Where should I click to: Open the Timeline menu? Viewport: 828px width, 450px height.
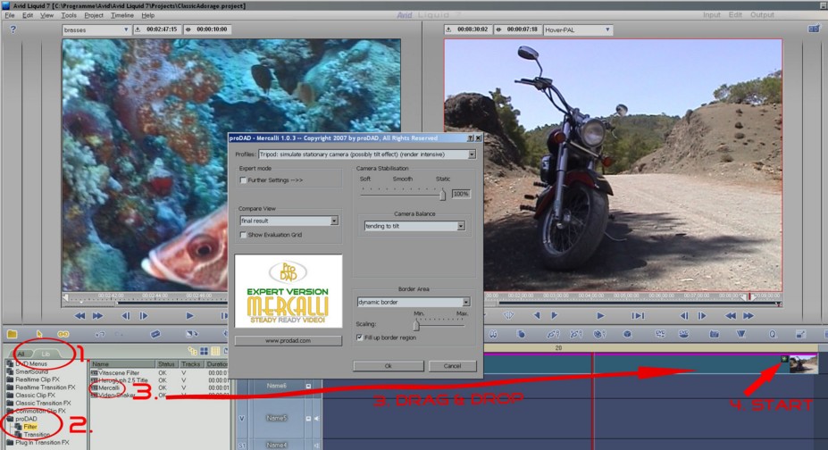[122, 15]
